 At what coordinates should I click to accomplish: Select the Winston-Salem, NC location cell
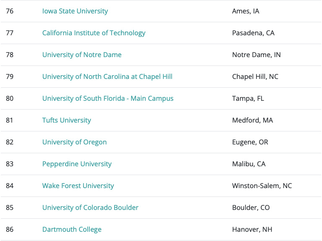tap(262, 186)
